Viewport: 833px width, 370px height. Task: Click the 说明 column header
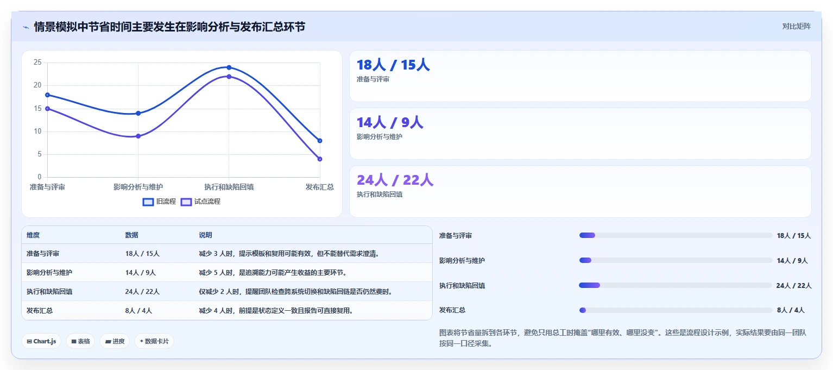point(205,235)
